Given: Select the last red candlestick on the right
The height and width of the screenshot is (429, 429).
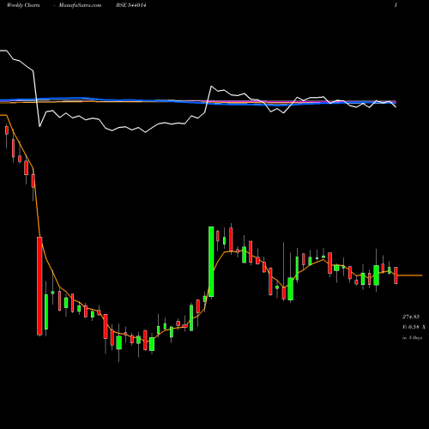Looking at the screenshot, I should 396,275.
